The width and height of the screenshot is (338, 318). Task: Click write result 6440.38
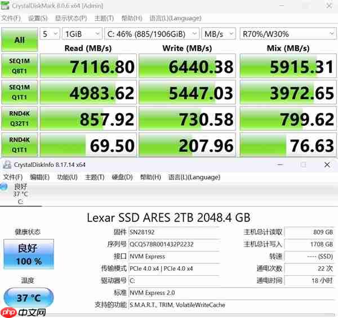pyautogui.click(x=187, y=66)
